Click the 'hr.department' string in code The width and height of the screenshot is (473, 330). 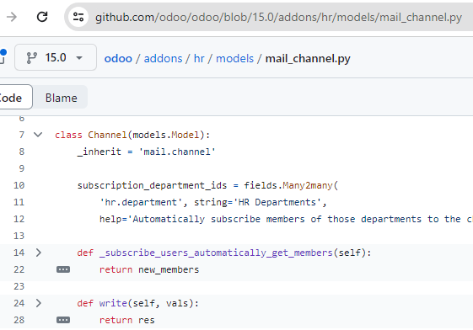[x=141, y=202]
